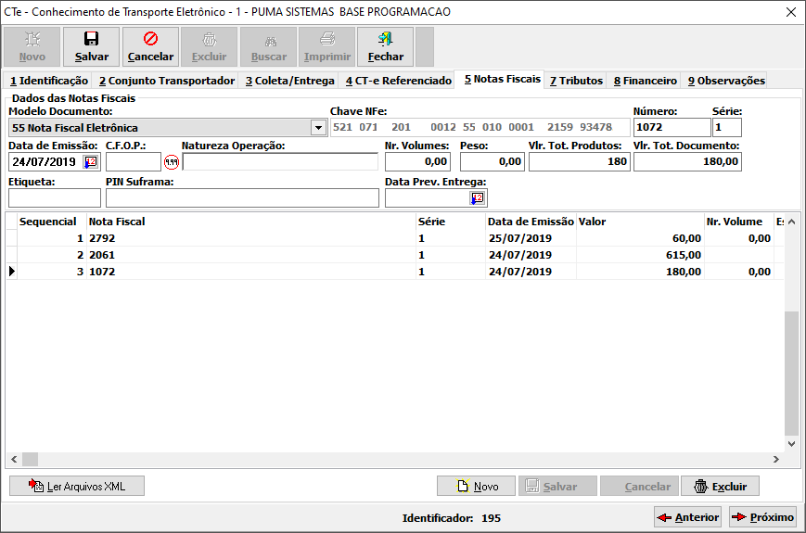Expand the Modelo Documento dropdown

[318, 128]
